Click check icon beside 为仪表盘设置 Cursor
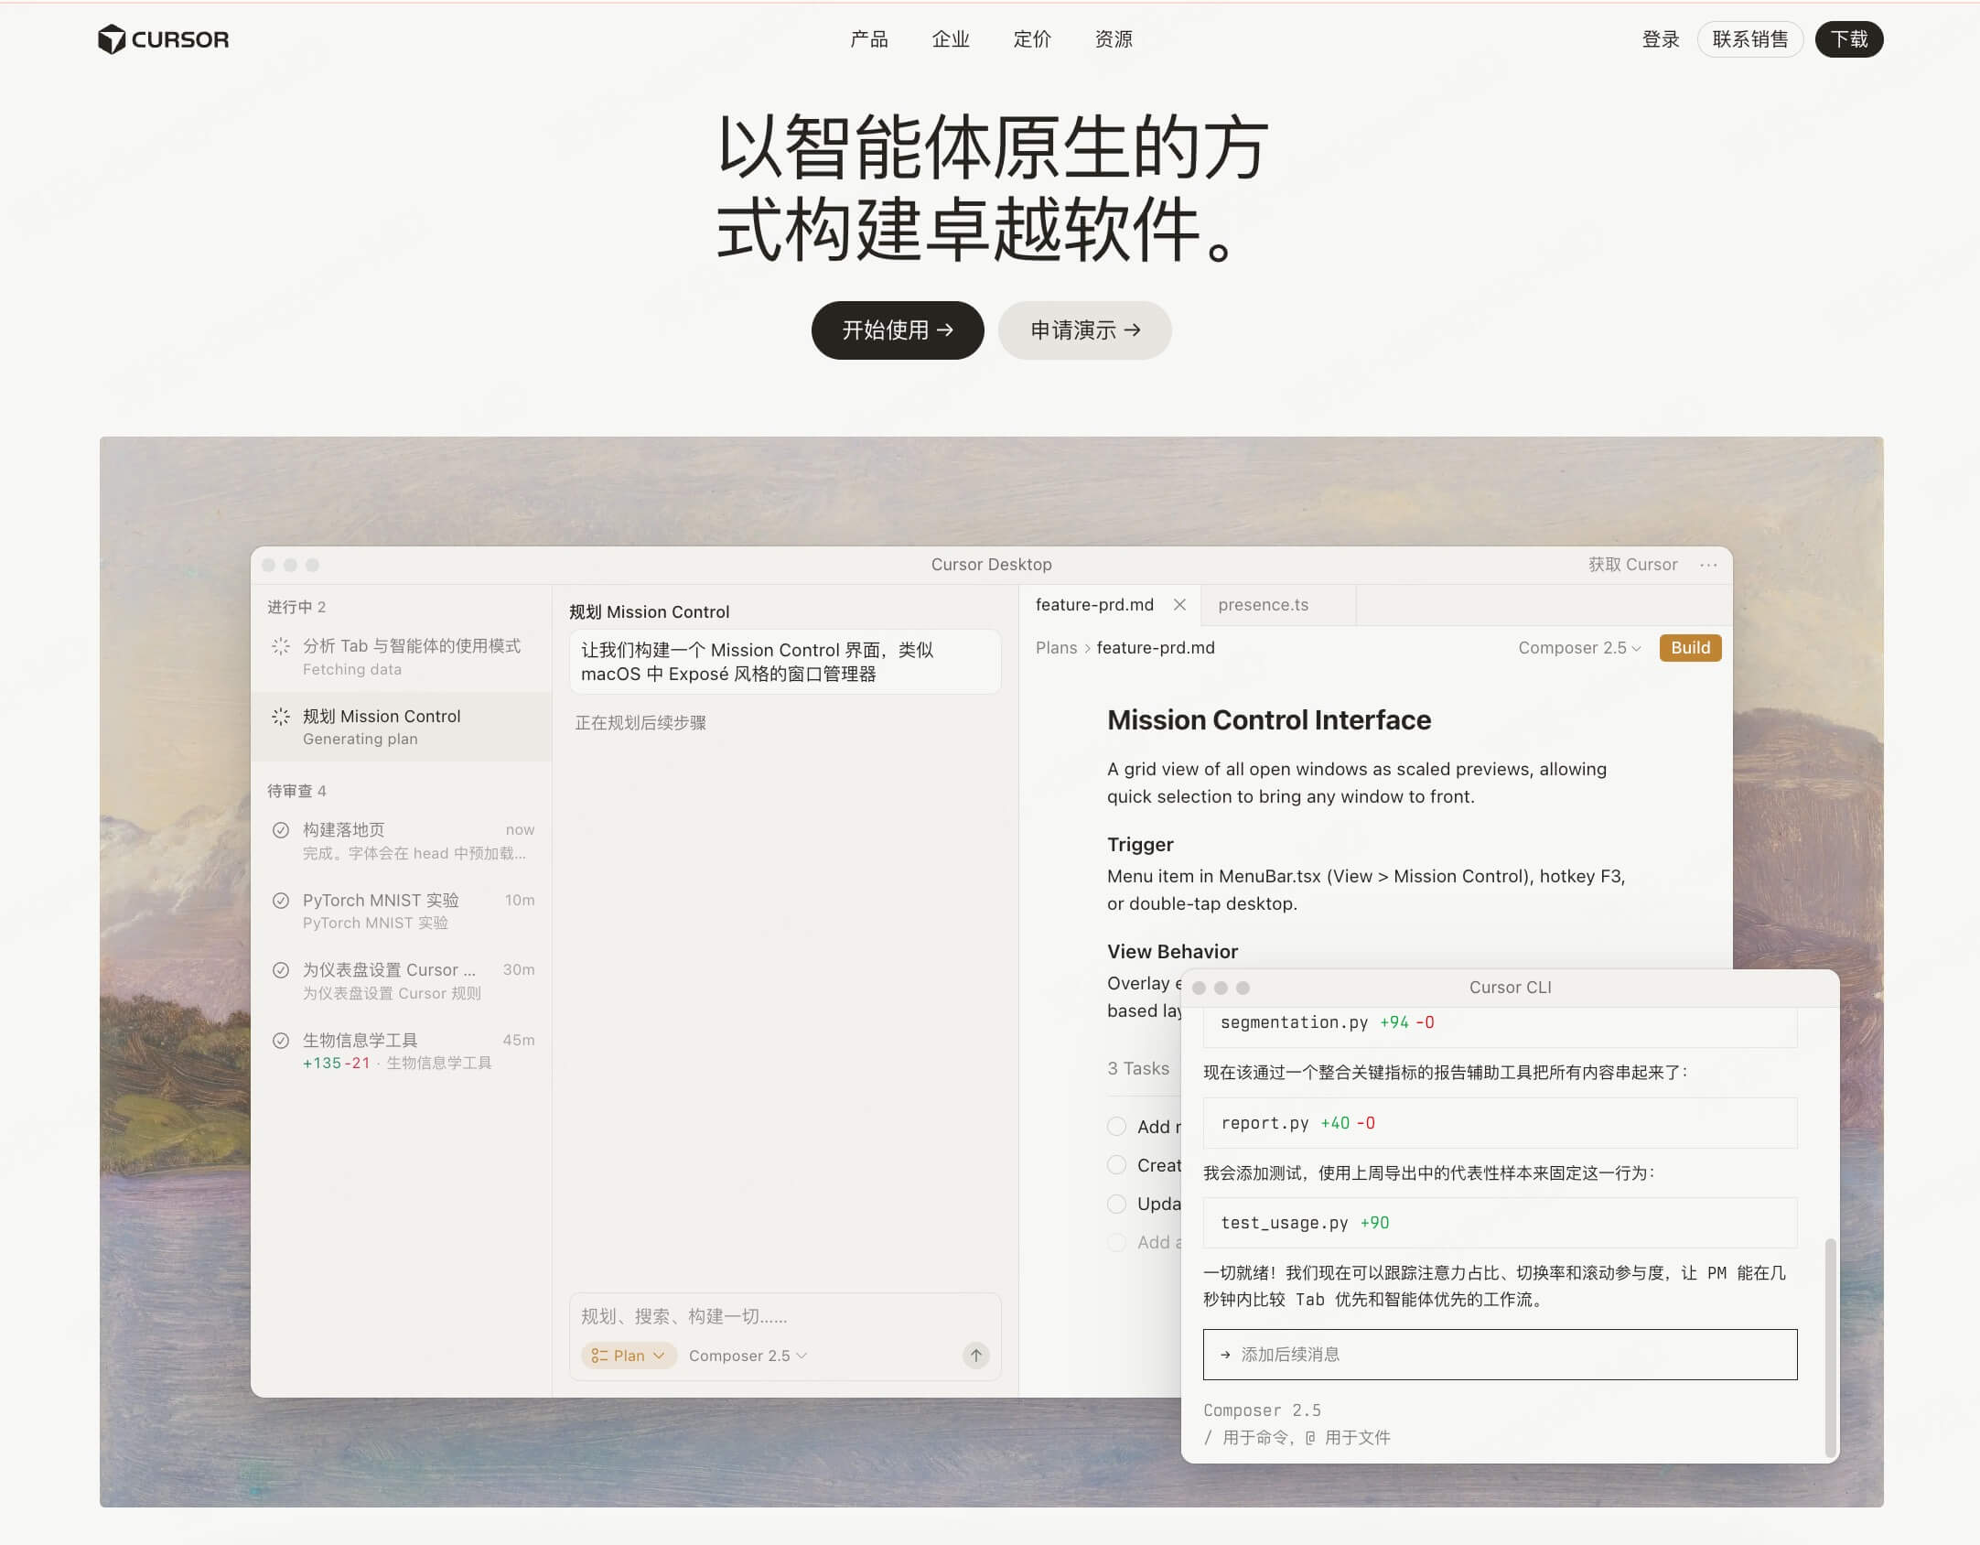Screen dimensions: 1980x1545 tap(281, 970)
